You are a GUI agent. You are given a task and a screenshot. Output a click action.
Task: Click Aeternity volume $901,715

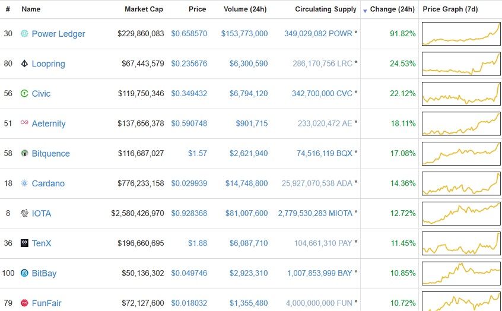(x=252, y=123)
